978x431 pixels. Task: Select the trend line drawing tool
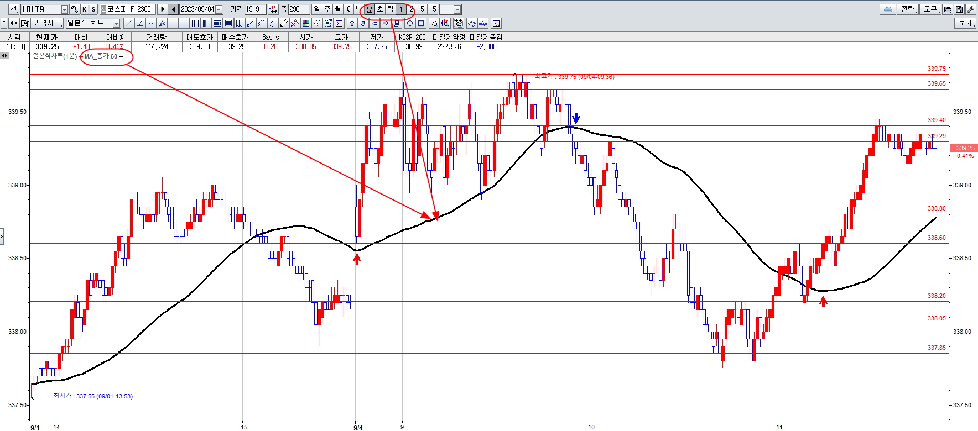(x=129, y=23)
